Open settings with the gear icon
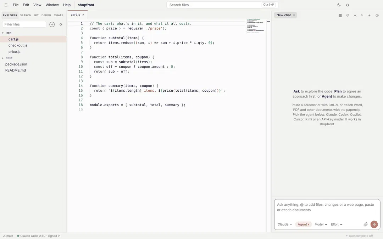This screenshot has width=383, height=239. tap(348, 5)
